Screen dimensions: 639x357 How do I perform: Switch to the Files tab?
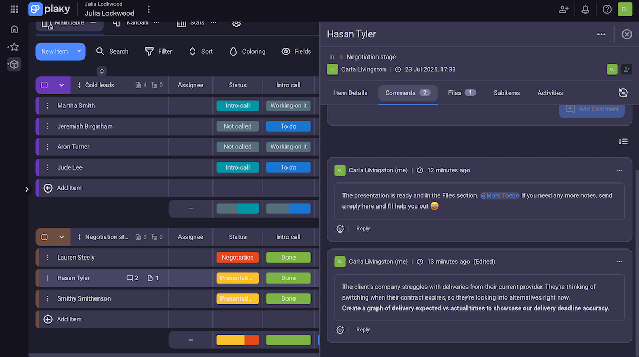458,92
